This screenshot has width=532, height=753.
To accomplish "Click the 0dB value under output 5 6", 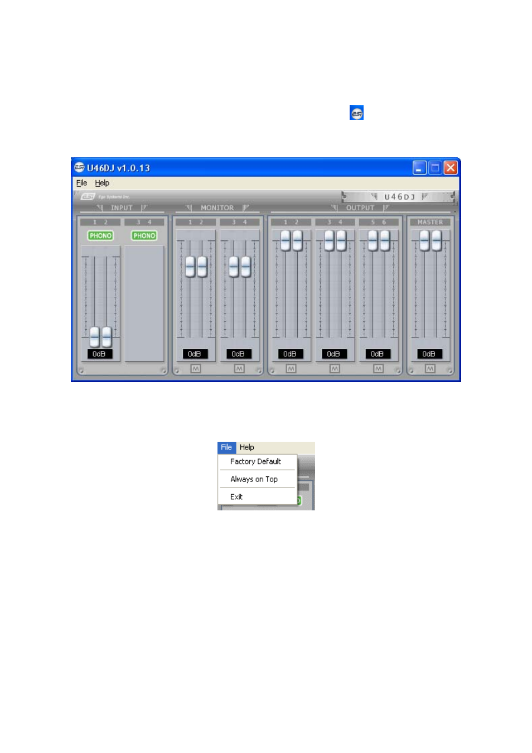I will (x=378, y=354).
